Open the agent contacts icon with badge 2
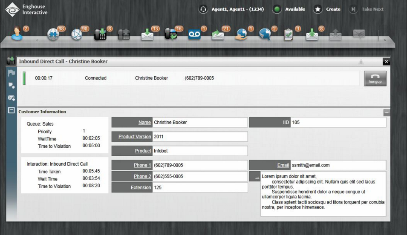This screenshot has width=407, height=235. [17, 34]
